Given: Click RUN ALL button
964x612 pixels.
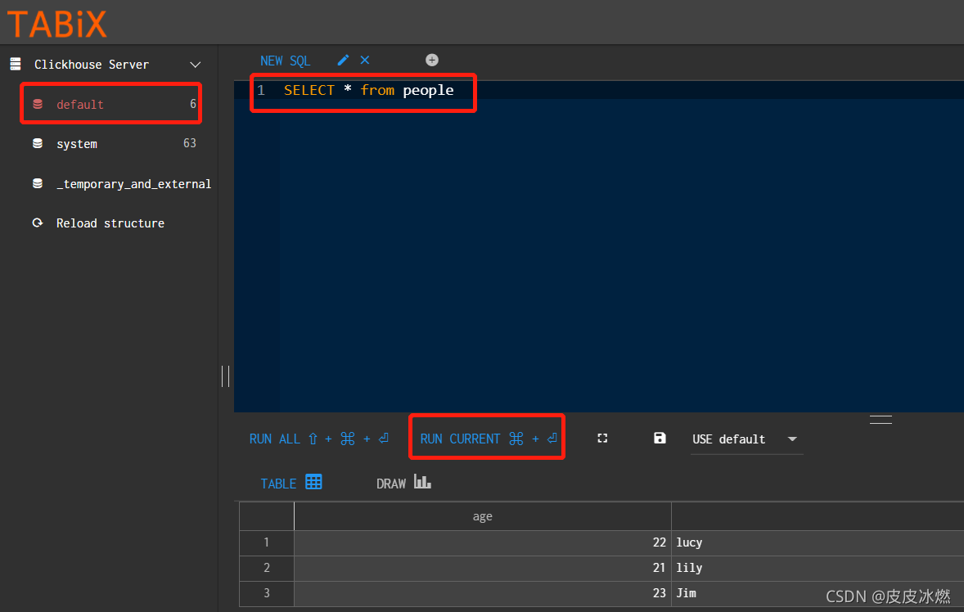Looking at the screenshot, I should pyautogui.click(x=319, y=439).
